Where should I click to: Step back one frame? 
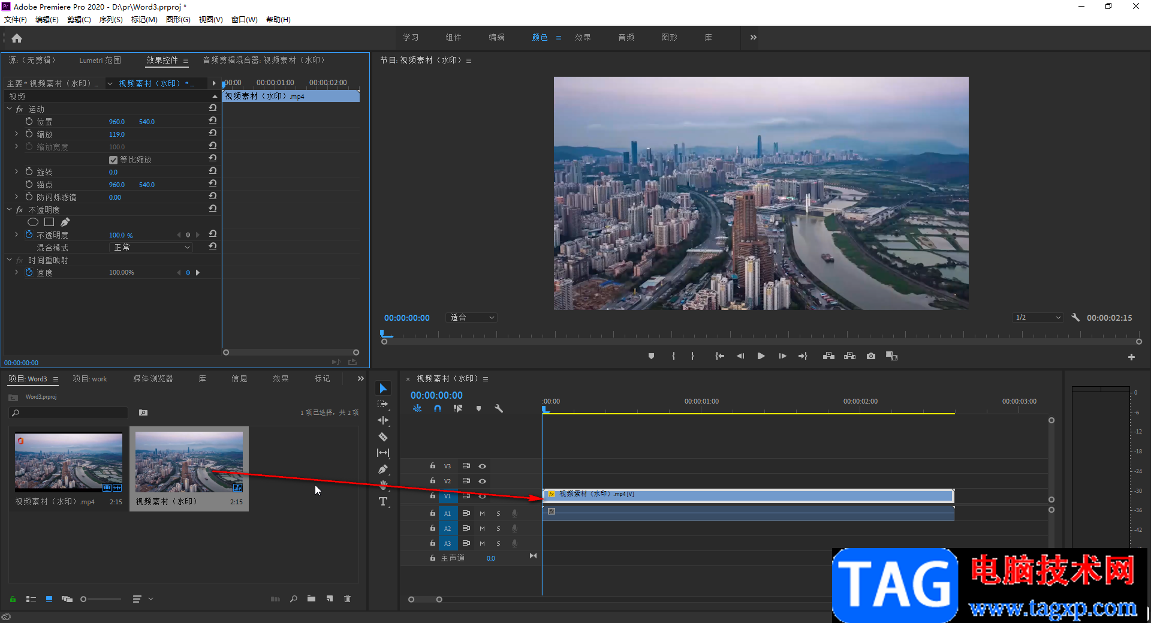740,356
